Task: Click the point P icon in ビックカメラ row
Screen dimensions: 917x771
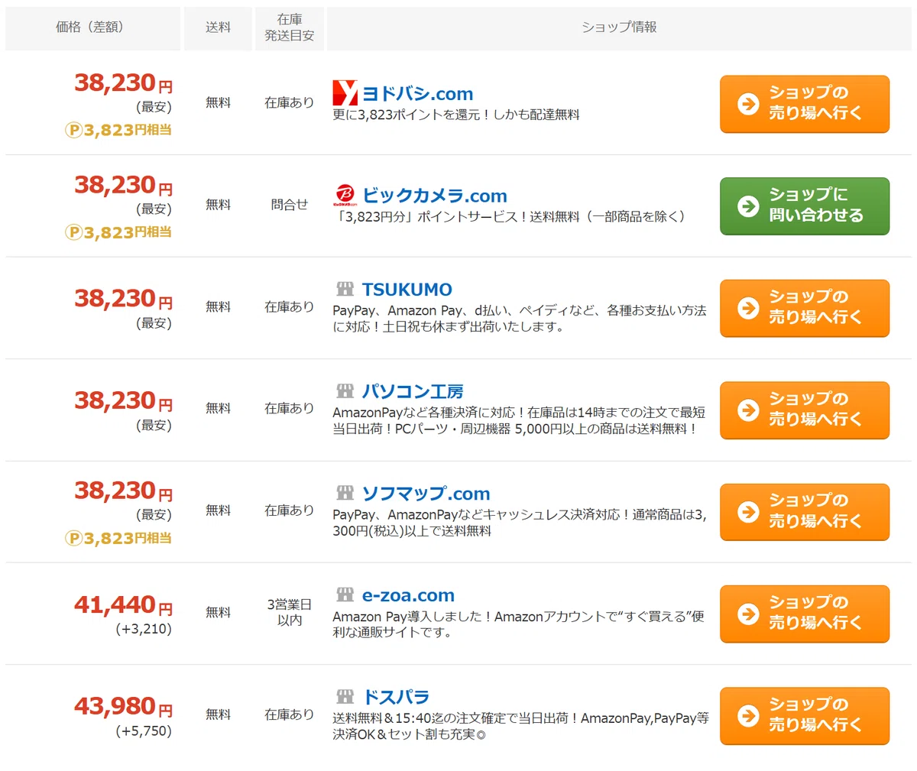Action: 74,232
